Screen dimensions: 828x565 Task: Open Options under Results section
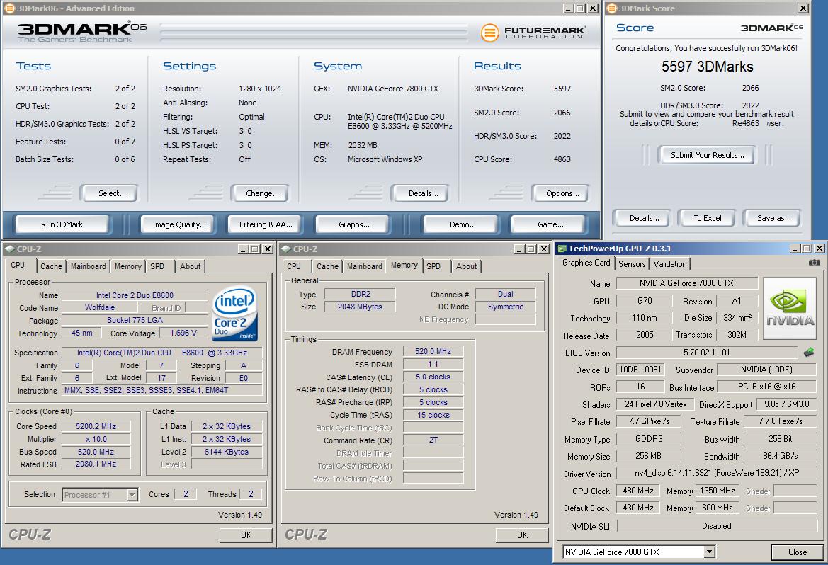562,193
